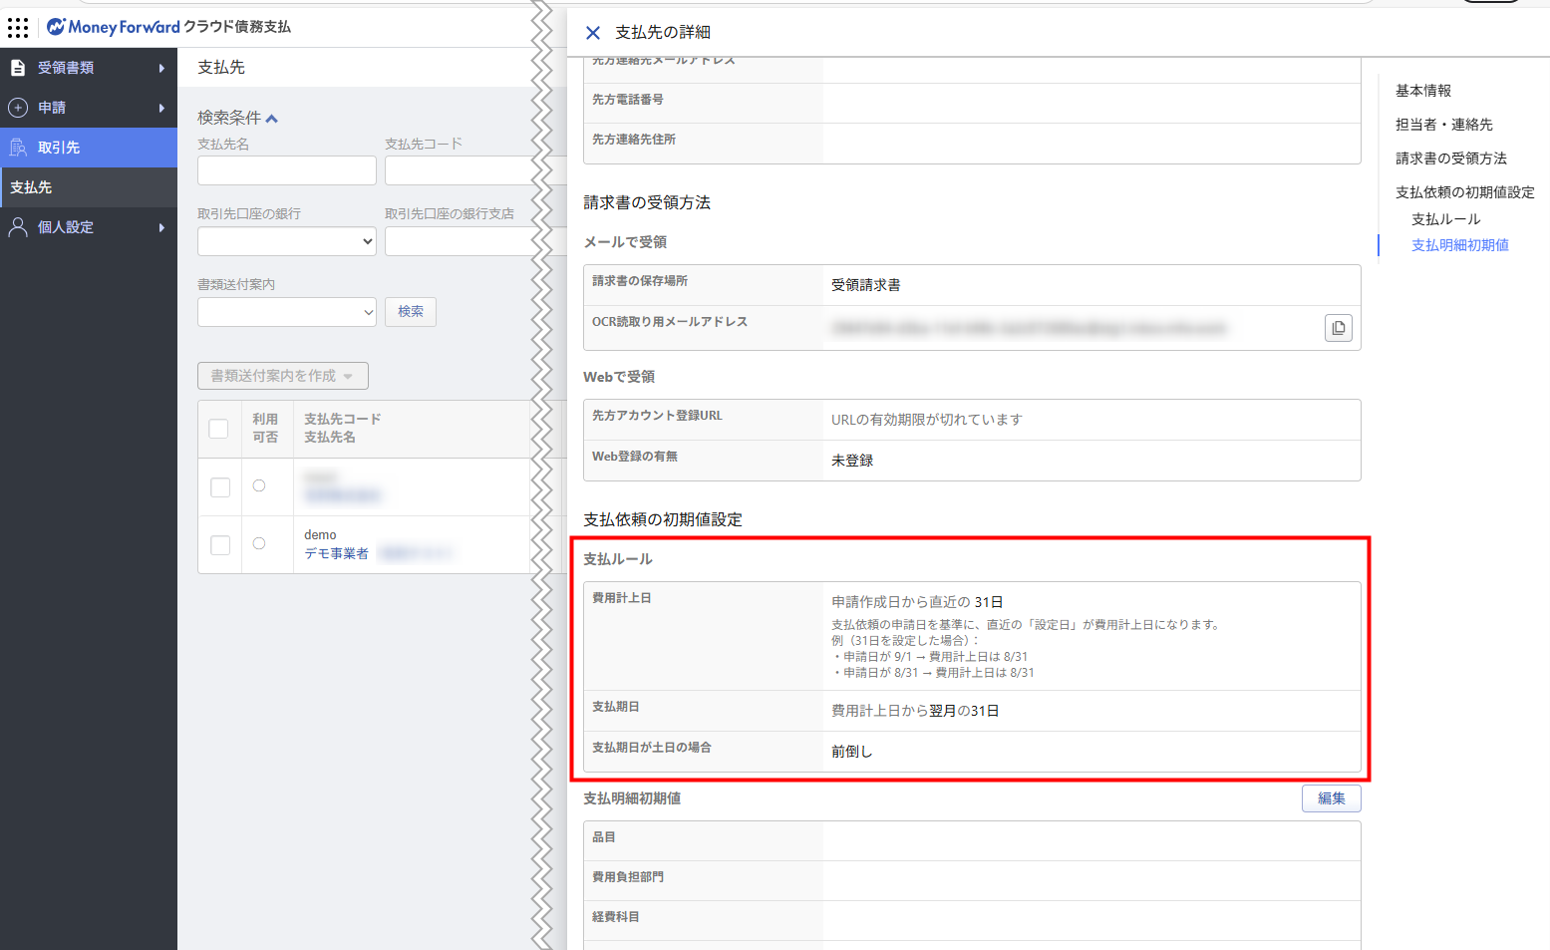The height and width of the screenshot is (950, 1550).
Task: Select the first supplier row checkbox
Action: (220, 487)
